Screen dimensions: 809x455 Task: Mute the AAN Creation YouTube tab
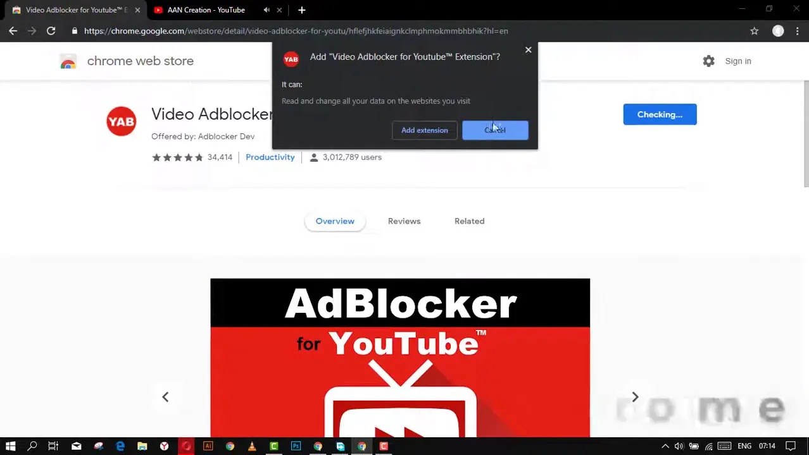[267, 10]
